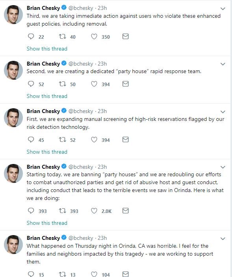This screenshot has width=232, height=277.
Task: Like the 'Starting today' tweet with 2.0K likes
Action: (x=94, y=211)
